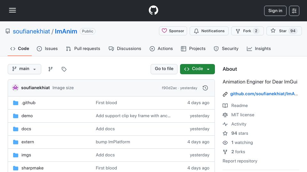Open commit hash f90d2ac

(x=169, y=88)
